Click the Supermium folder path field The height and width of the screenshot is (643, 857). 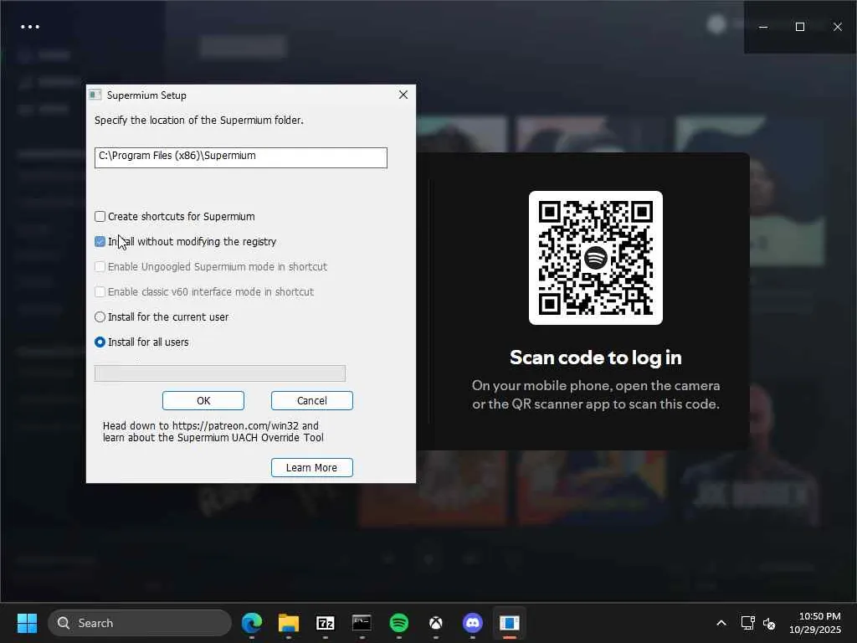240,157
